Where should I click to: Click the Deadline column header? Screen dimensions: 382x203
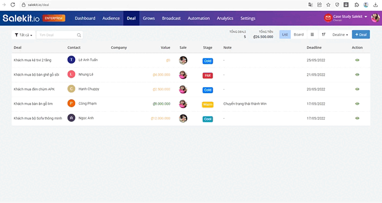(x=314, y=48)
